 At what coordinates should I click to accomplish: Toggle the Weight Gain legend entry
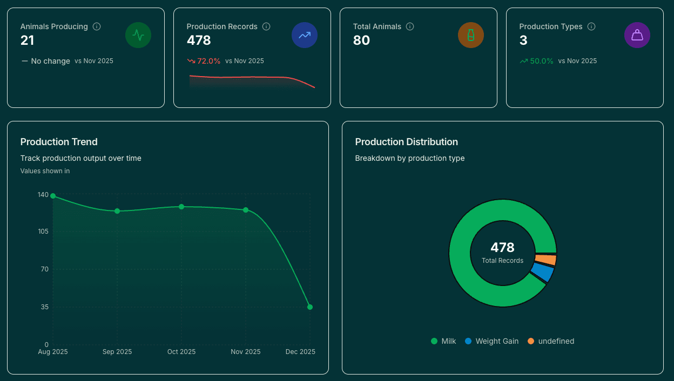coord(491,341)
